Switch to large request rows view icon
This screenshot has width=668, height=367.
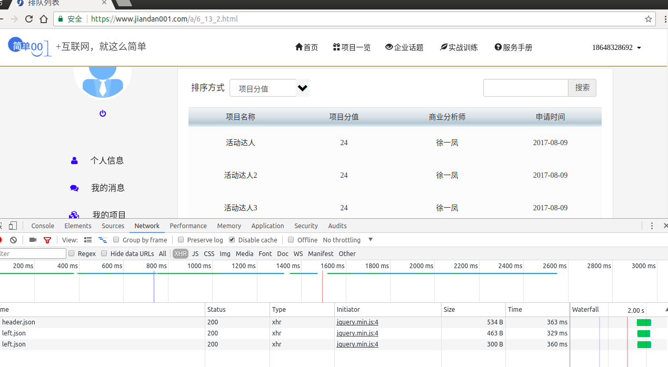(x=88, y=240)
